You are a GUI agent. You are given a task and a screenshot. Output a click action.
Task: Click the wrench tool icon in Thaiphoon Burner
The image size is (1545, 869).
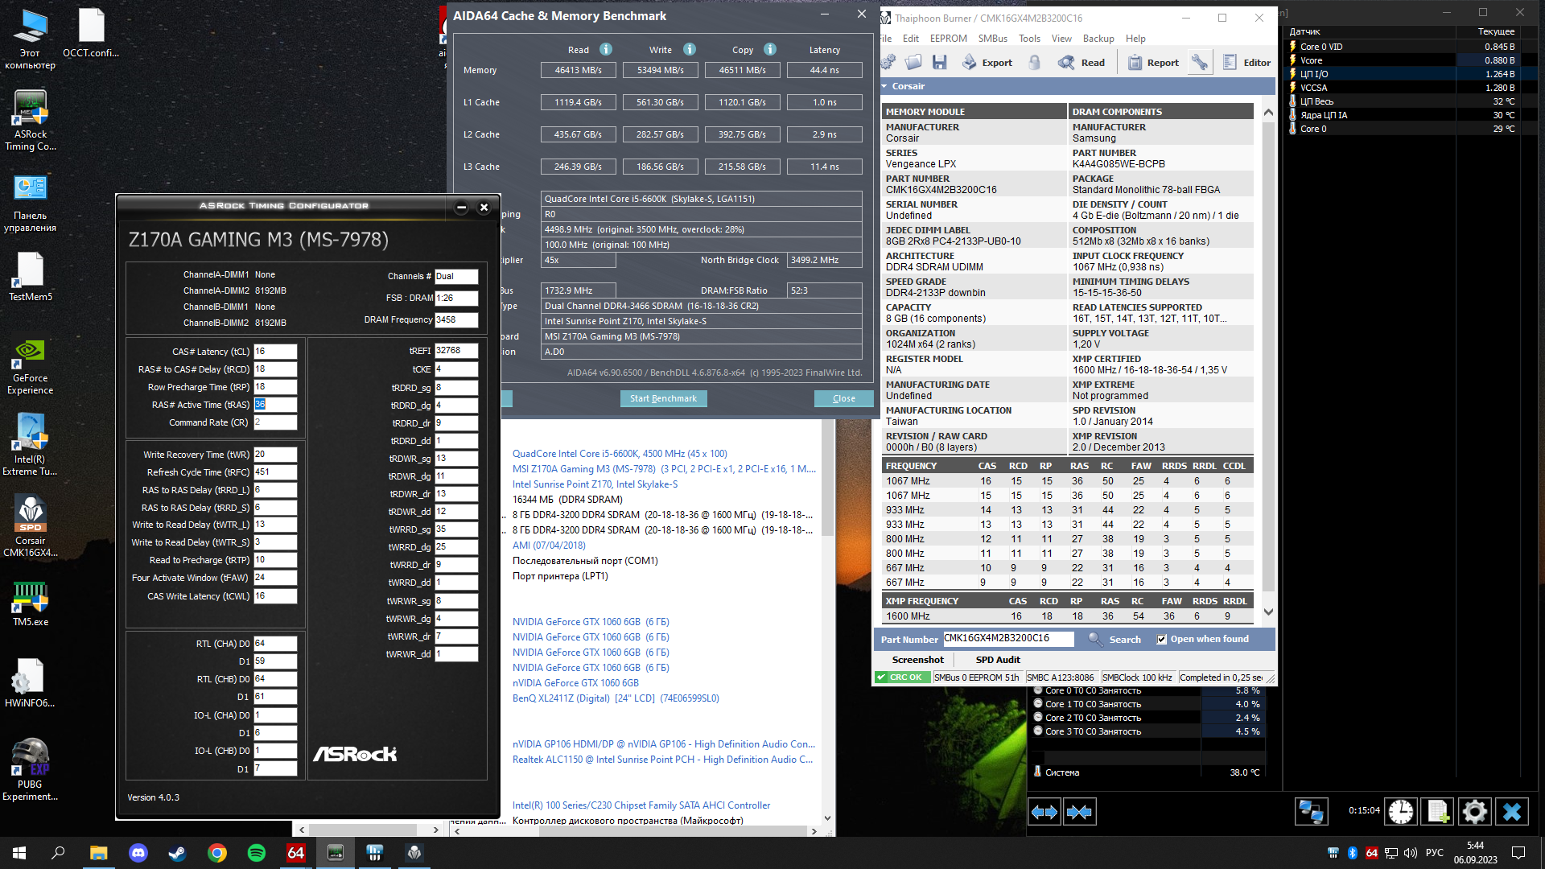[1199, 63]
